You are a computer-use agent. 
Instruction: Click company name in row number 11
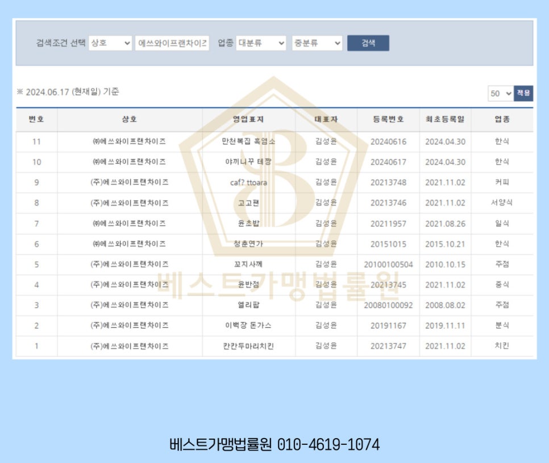tap(130, 141)
